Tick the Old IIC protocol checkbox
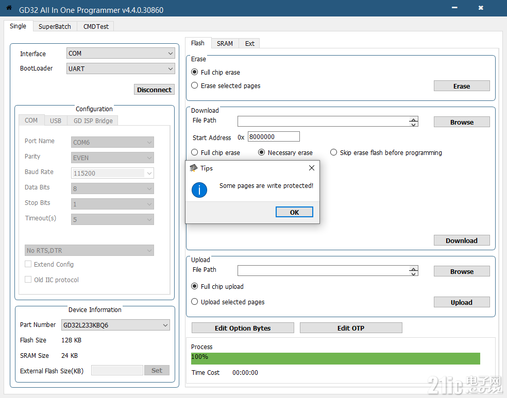The height and width of the screenshot is (398, 507). coord(28,280)
